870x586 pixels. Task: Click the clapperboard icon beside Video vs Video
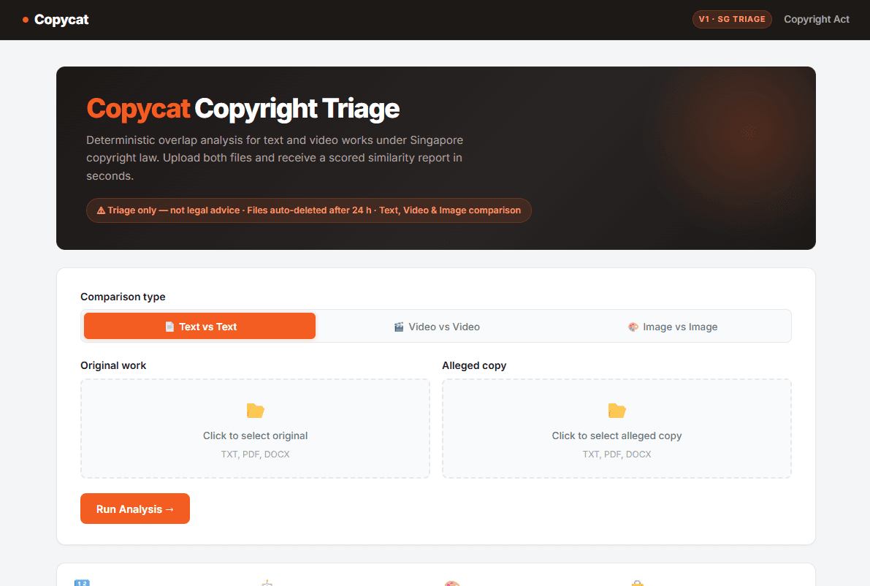[x=399, y=327]
